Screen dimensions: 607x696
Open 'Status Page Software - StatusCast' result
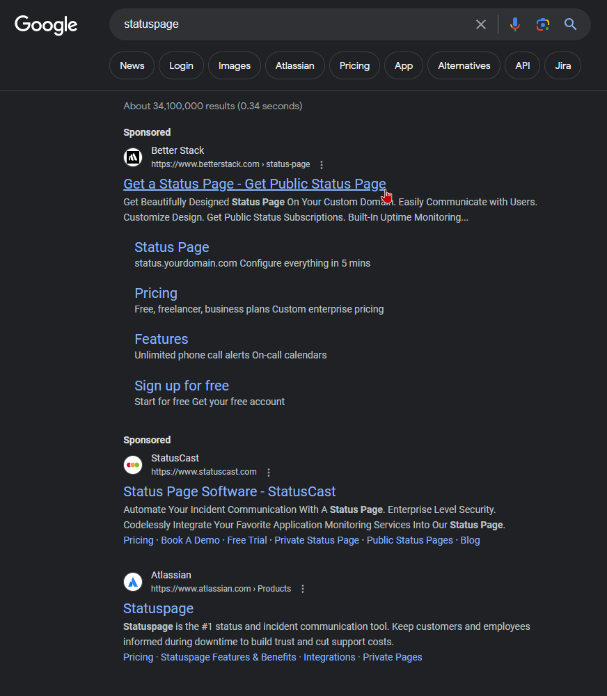pos(230,491)
